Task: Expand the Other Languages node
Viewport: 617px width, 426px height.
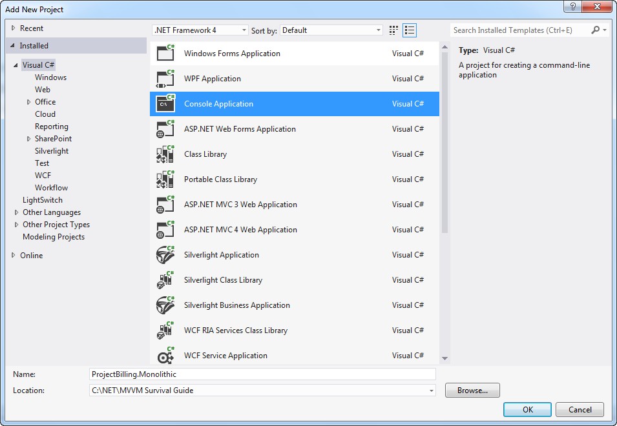Action: coord(16,212)
